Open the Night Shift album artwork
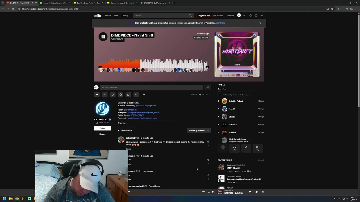This screenshot has width=360, height=202. pyautogui.click(x=237, y=54)
